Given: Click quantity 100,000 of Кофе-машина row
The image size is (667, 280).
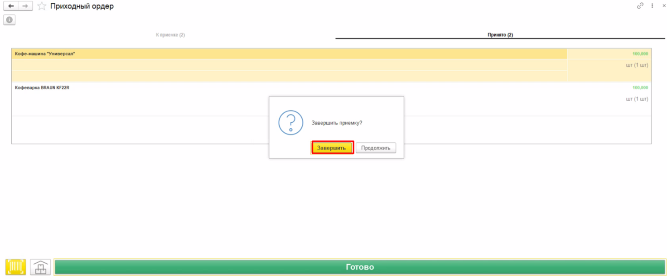Looking at the screenshot, I should [640, 53].
